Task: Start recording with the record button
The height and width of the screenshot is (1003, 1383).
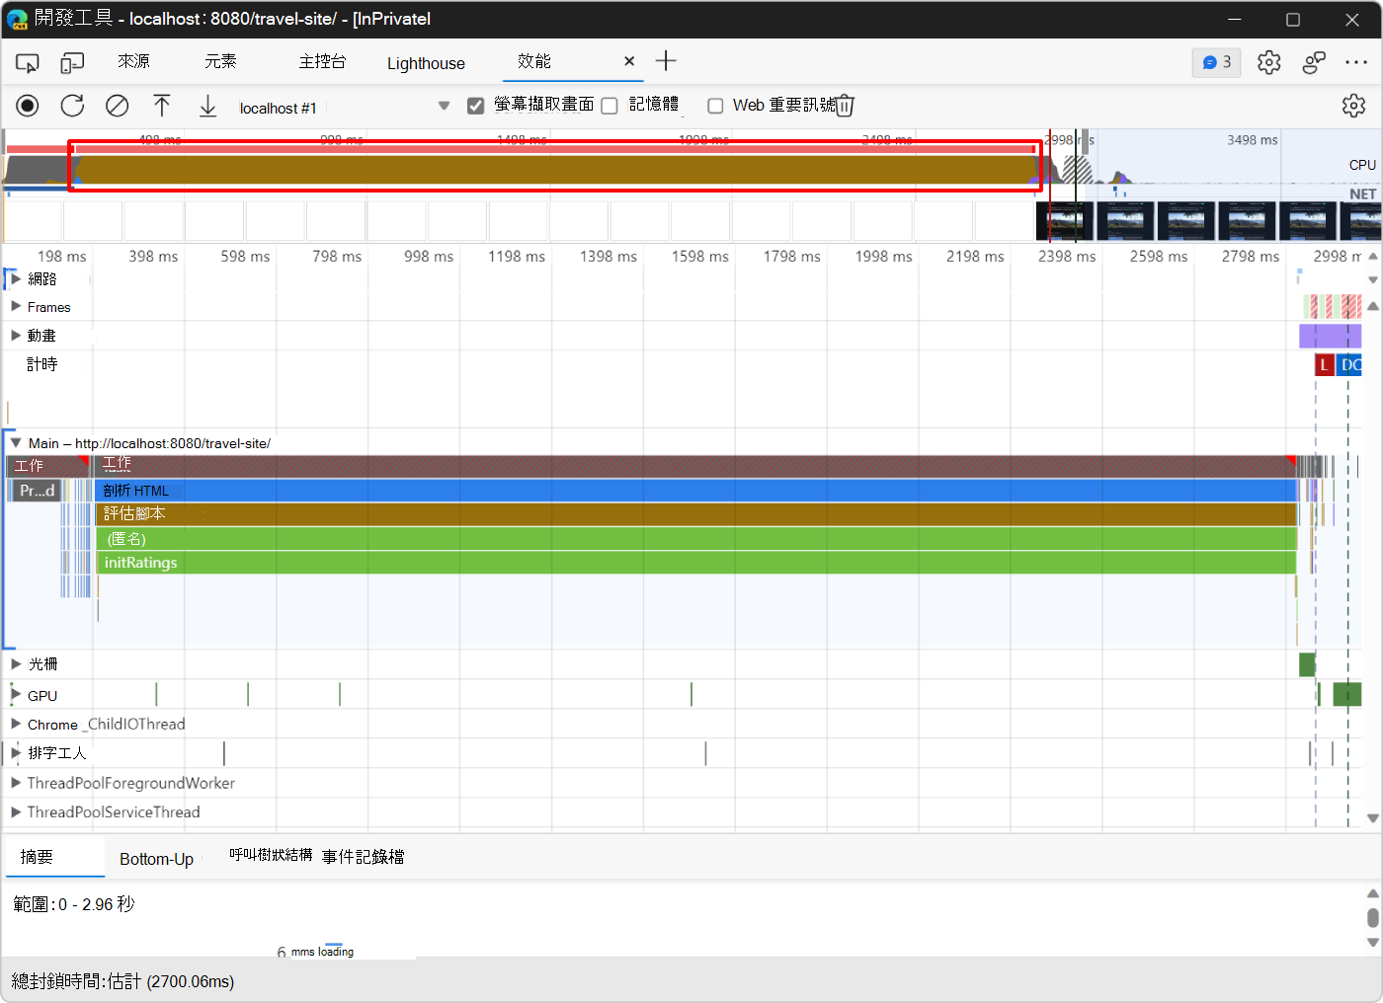Action: tap(28, 106)
